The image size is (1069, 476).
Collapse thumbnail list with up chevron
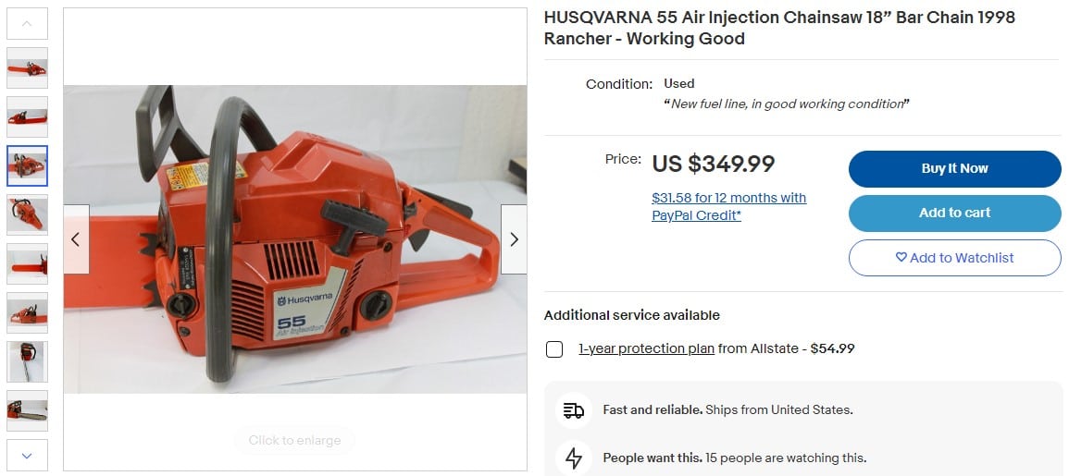(27, 24)
